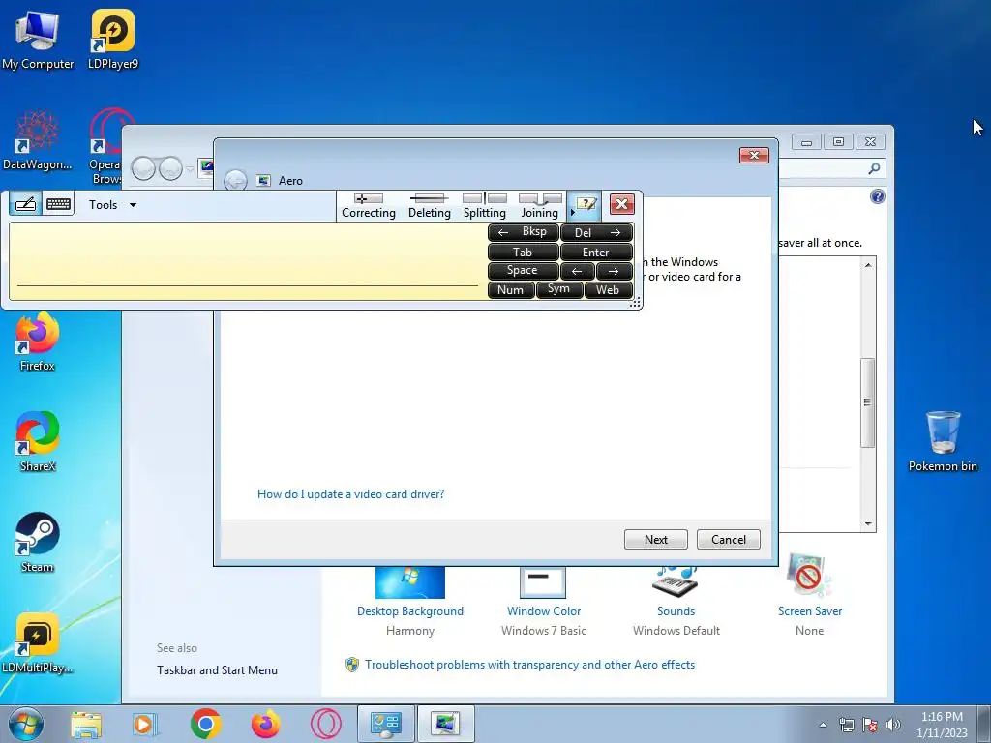
Task: Open volume control in system tray
Action: tap(893, 725)
